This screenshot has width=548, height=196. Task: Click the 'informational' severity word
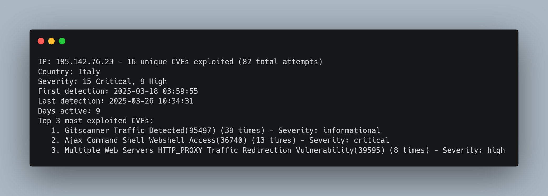coord(352,130)
